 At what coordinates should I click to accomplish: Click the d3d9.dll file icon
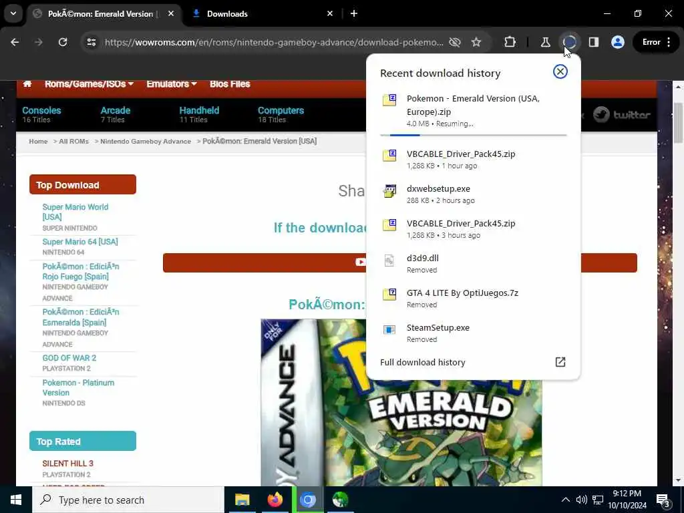click(x=389, y=260)
